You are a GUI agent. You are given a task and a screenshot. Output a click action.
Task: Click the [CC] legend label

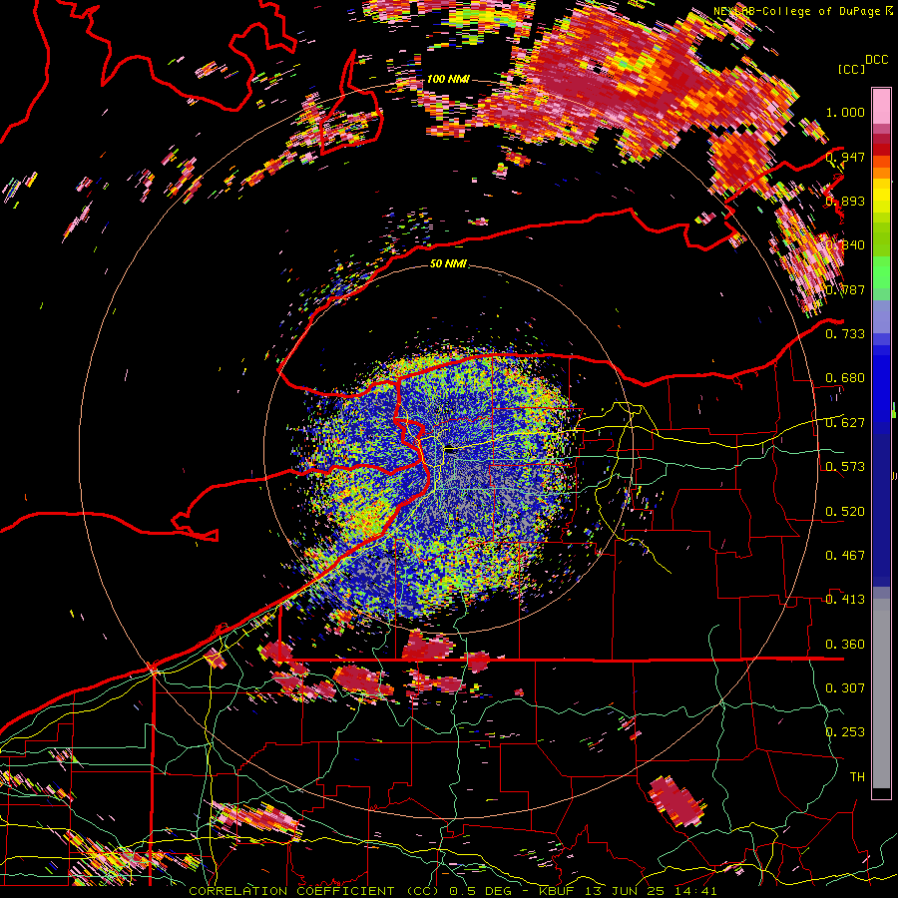coord(851,69)
